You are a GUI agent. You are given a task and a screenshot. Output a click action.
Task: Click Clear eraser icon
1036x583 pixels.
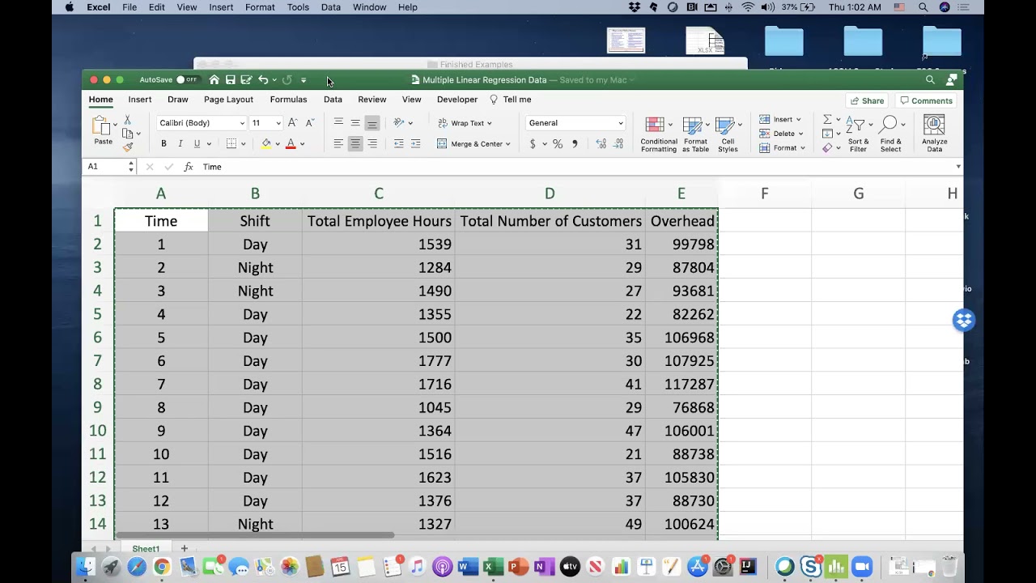pos(827,147)
